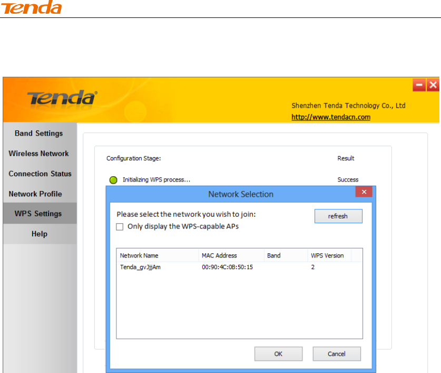Viewport: 441px width, 373px height.
Task: Cancel the Network Selection dialog
Action: pyautogui.click(x=337, y=354)
